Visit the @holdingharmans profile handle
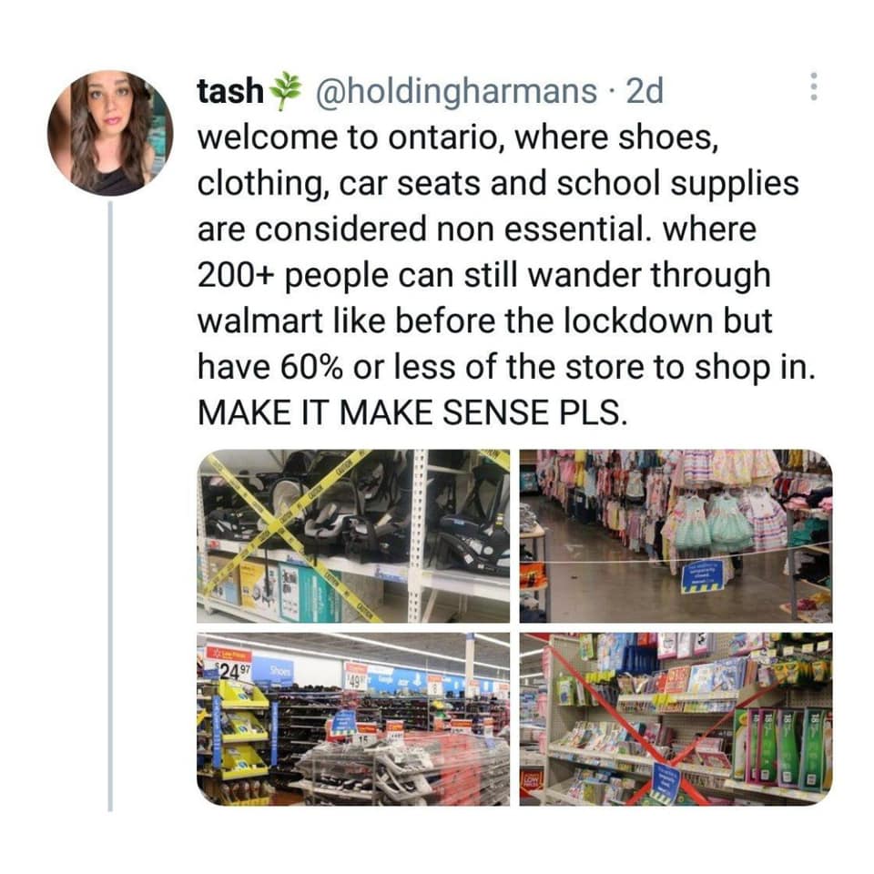The width and height of the screenshot is (874, 874). (x=456, y=92)
